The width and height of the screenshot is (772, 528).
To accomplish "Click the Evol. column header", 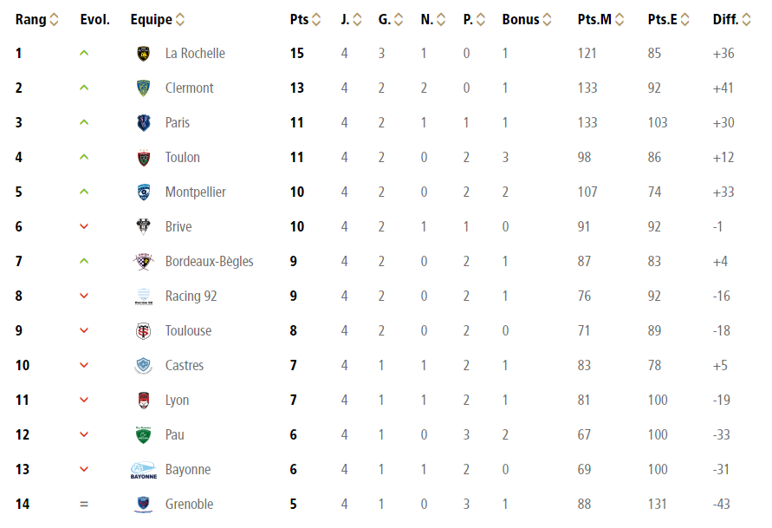I will click(x=94, y=20).
